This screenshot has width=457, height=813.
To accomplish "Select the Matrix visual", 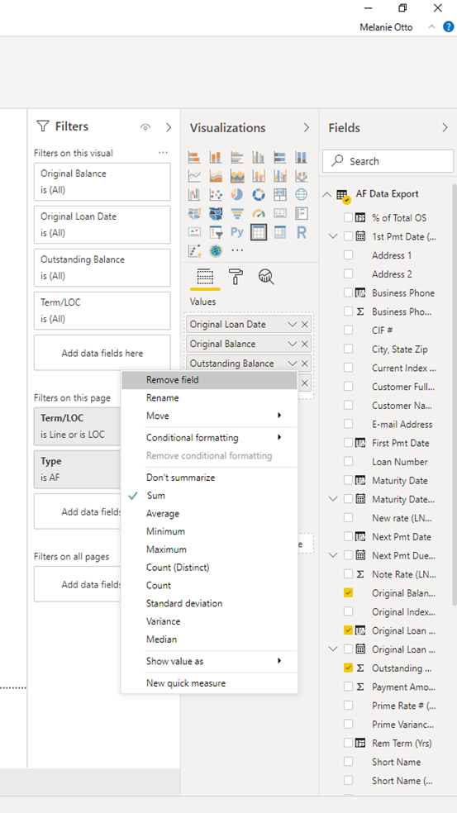I will click(280, 232).
